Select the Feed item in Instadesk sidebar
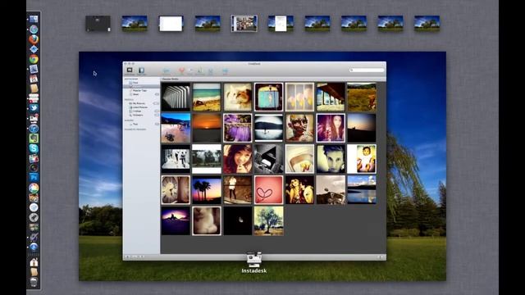 coord(135,82)
